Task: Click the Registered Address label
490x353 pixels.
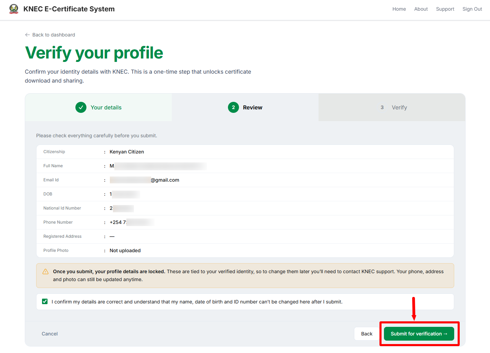Action: (x=62, y=236)
